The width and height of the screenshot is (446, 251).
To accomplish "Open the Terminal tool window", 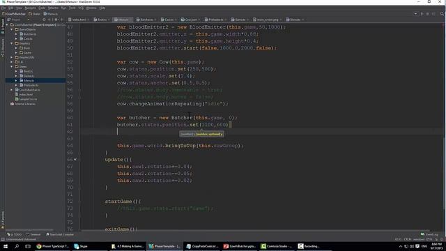I will 33,234.
